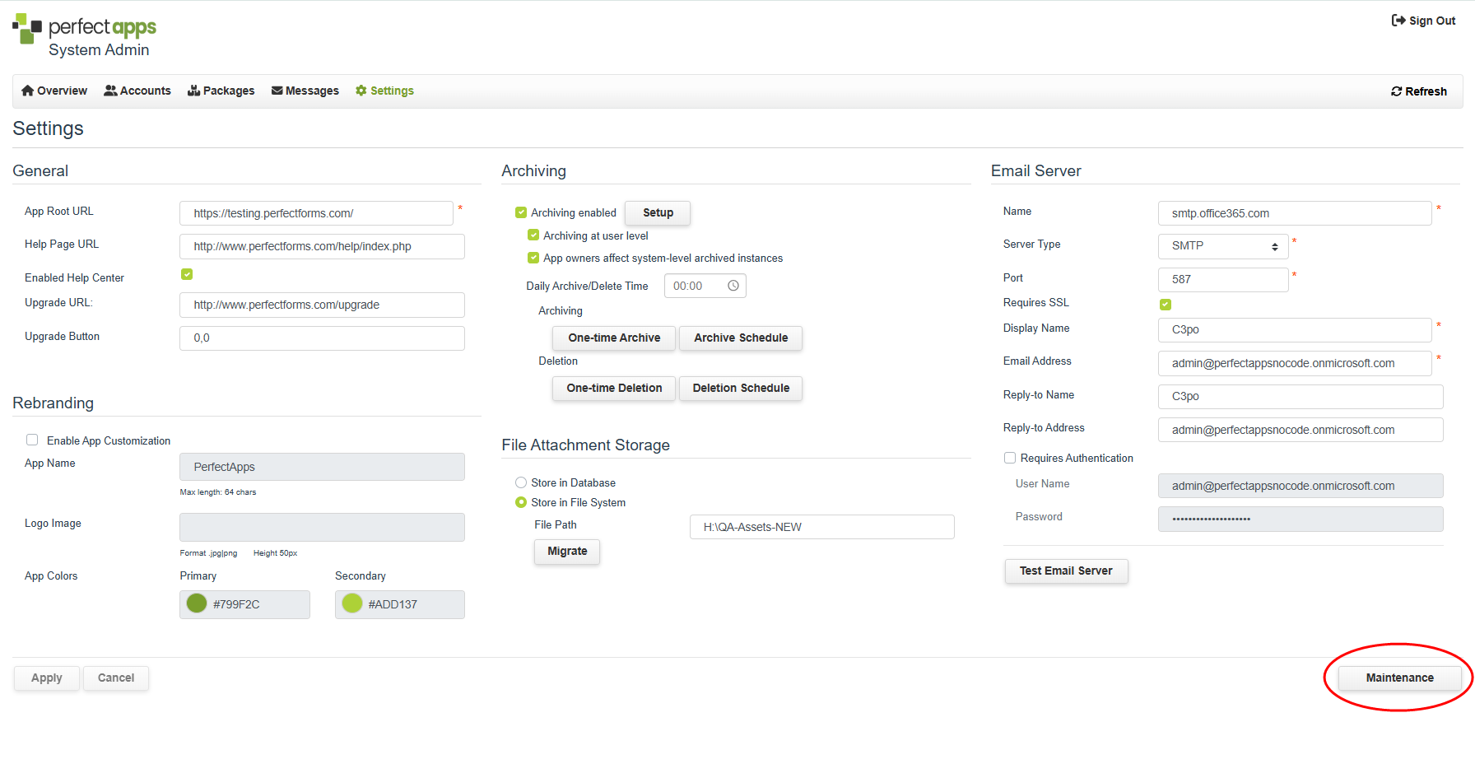Check Requires Authentication option
The height and width of the screenshot is (764, 1475).
pyautogui.click(x=1010, y=458)
